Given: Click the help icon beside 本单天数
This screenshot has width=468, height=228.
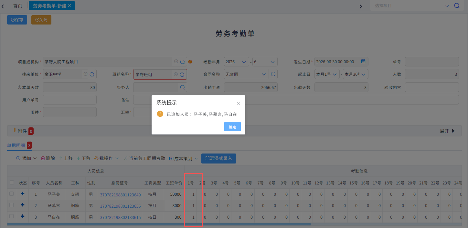Looking at the screenshot, I should pyautogui.click(x=19, y=87).
